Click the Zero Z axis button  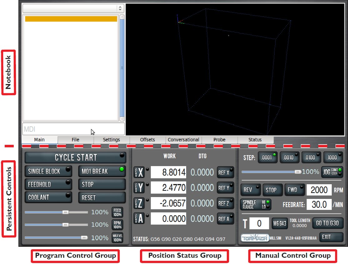[139, 203]
